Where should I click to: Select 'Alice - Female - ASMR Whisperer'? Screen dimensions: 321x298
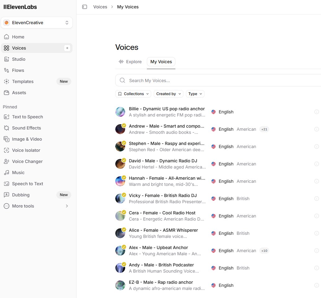coord(163,230)
